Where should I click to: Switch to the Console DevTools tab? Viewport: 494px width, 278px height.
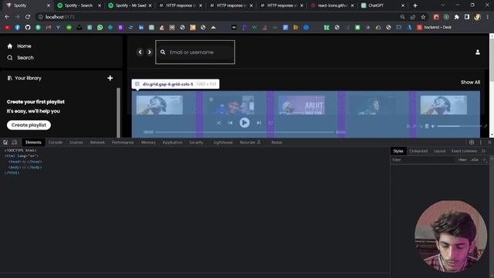[x=56, y=142]
